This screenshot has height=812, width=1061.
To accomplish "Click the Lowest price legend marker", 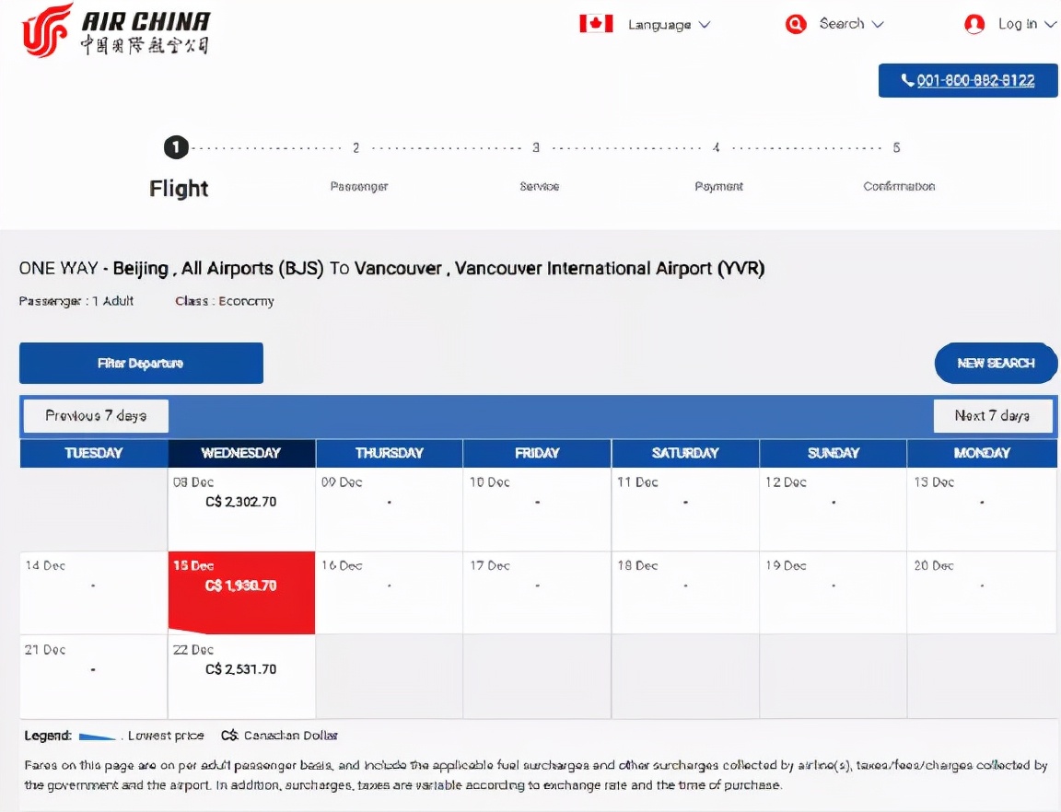I will point(98,737).
